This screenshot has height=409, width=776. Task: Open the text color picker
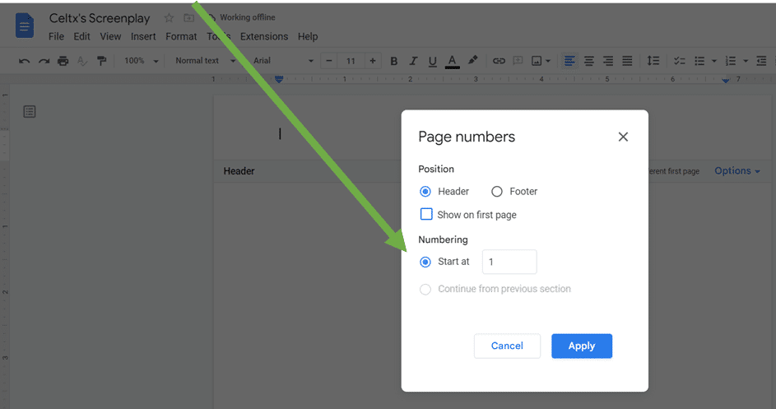point(452,62)
